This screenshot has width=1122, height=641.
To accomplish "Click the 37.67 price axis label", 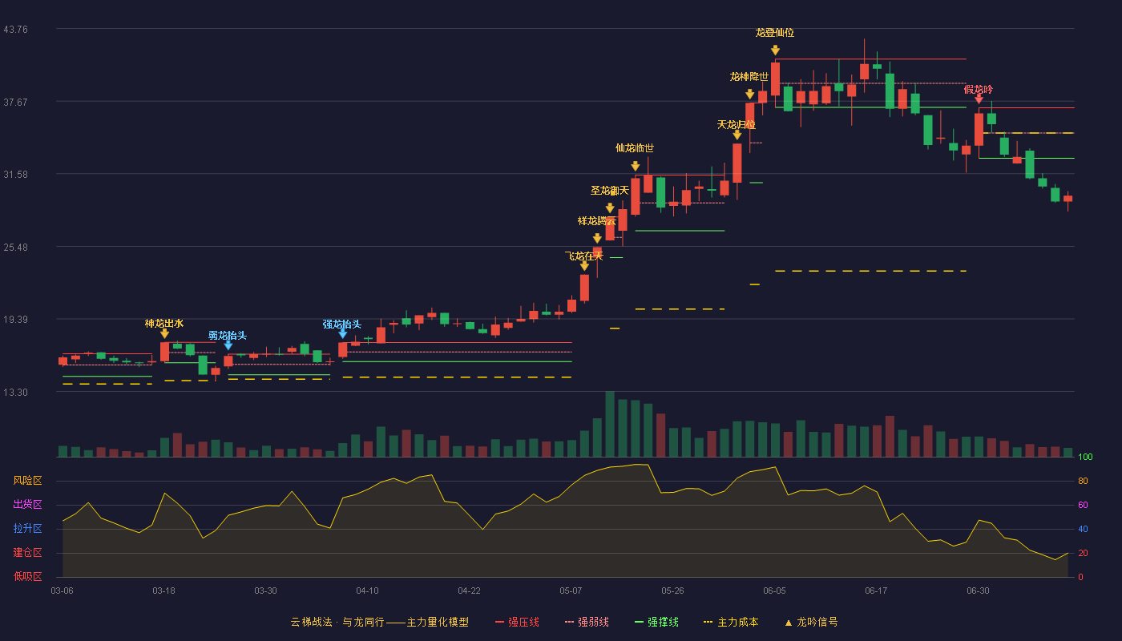I will (x=16, y=102).
